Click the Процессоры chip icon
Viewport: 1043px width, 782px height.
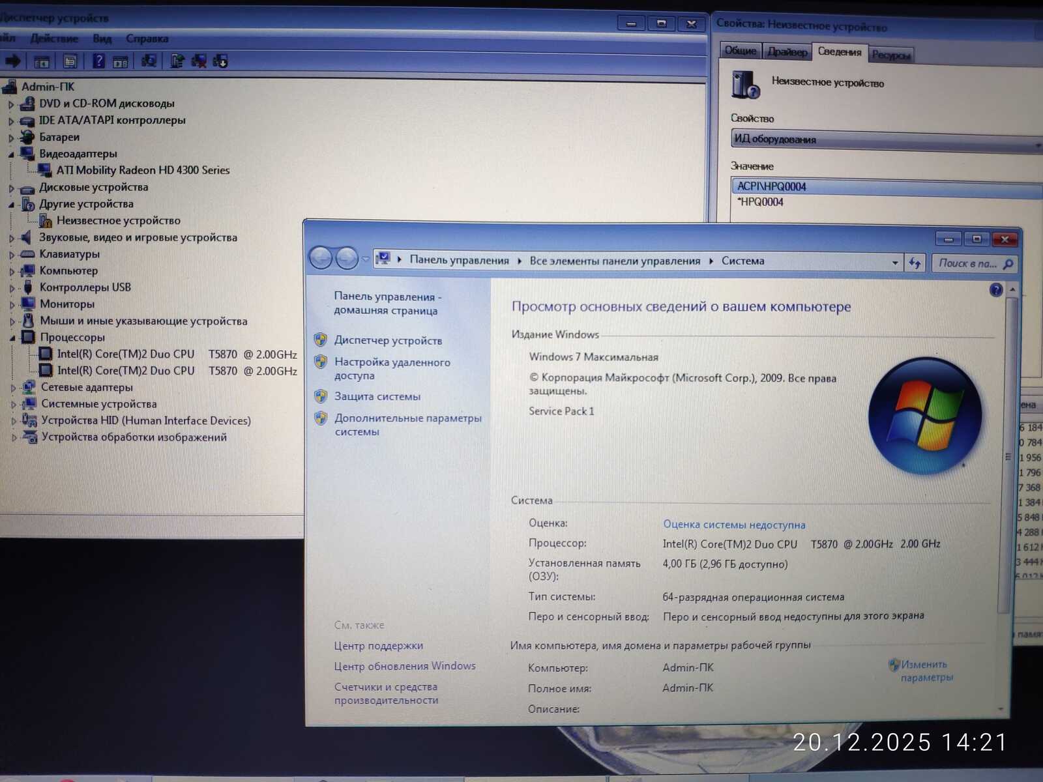pos(28,338)
